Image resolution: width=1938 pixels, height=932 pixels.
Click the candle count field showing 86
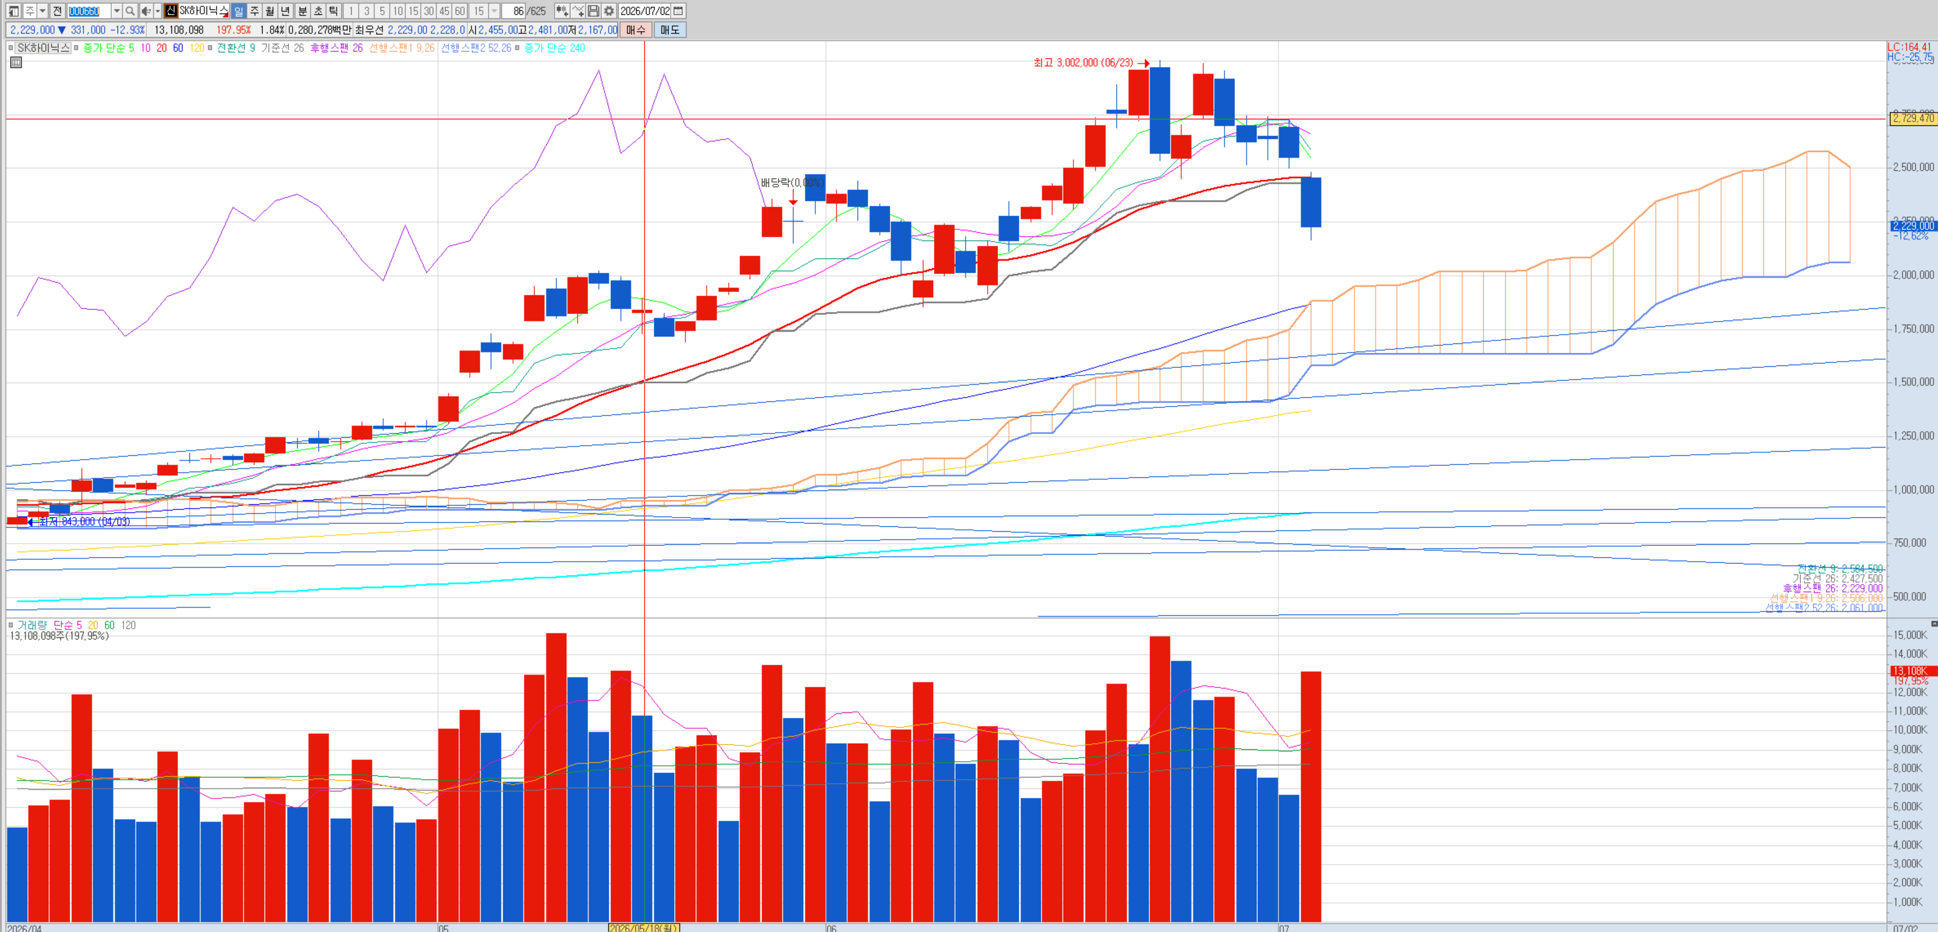coord(513,10)
